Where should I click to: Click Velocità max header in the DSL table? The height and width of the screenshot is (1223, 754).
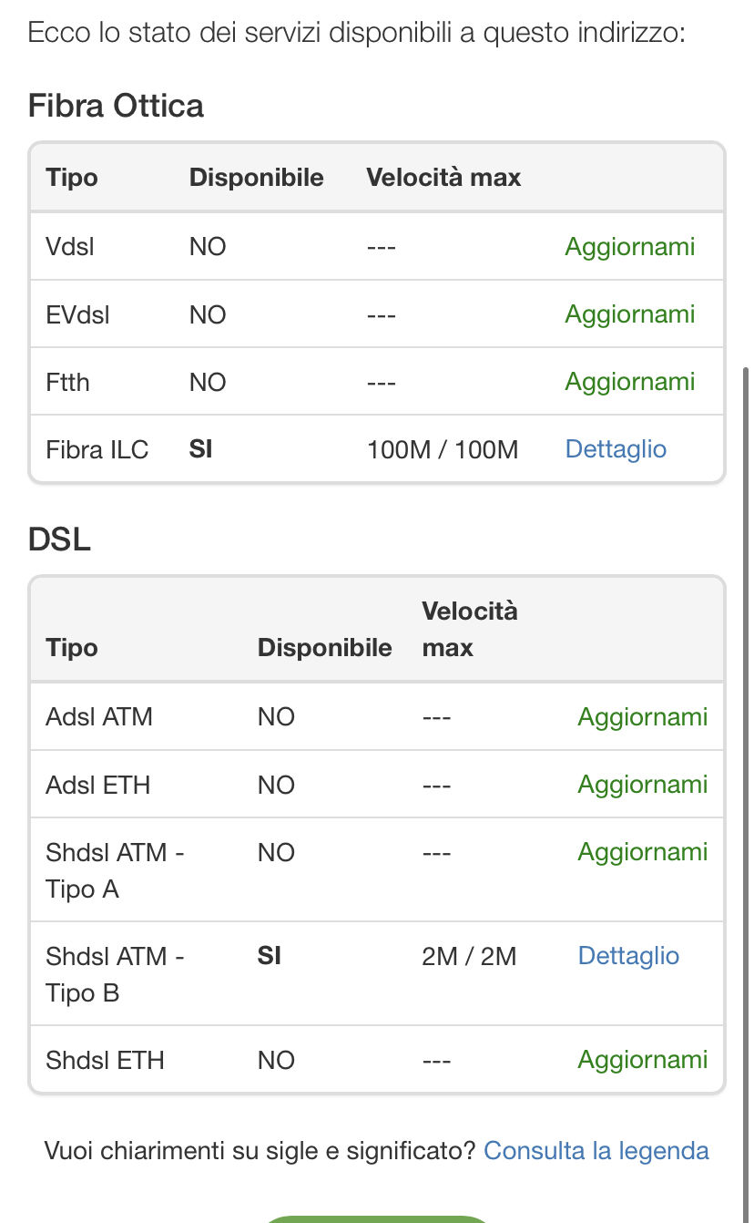pyautogui.click(x=469, y=630)
